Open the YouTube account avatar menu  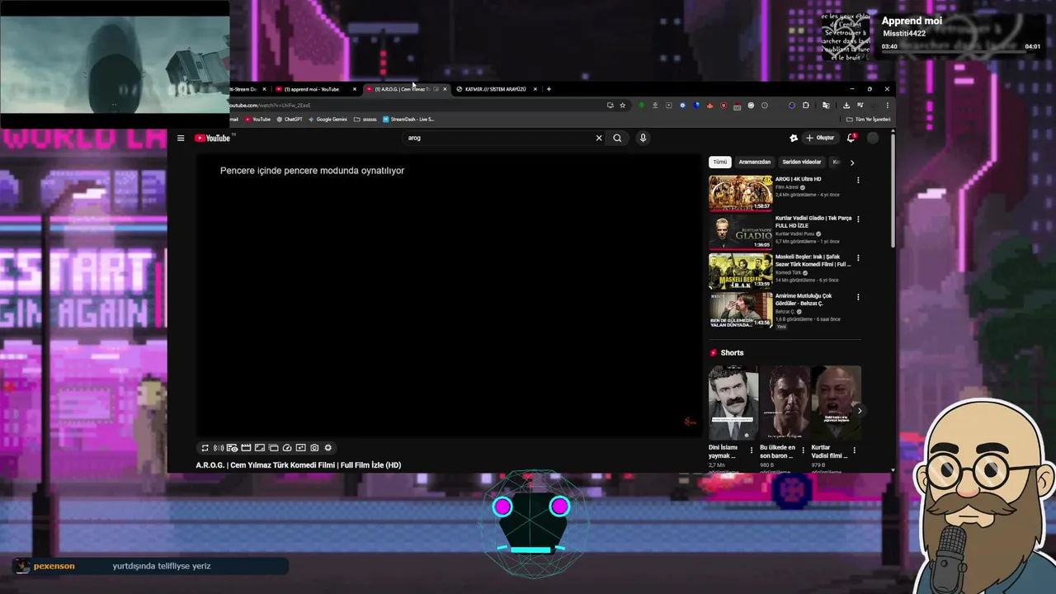pyautogui.click(x=873, y=138)
